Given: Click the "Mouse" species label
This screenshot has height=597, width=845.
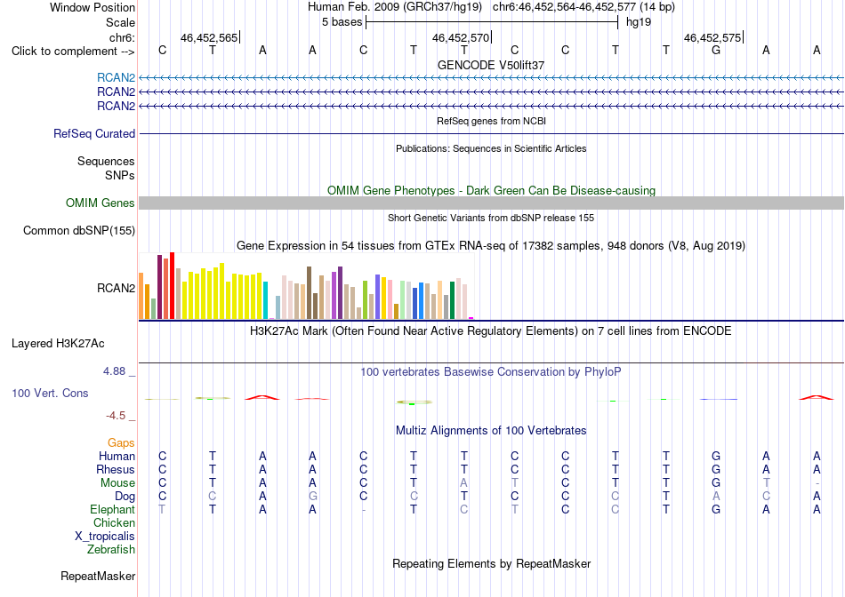Looking at the screenshot, I should 117,483.
